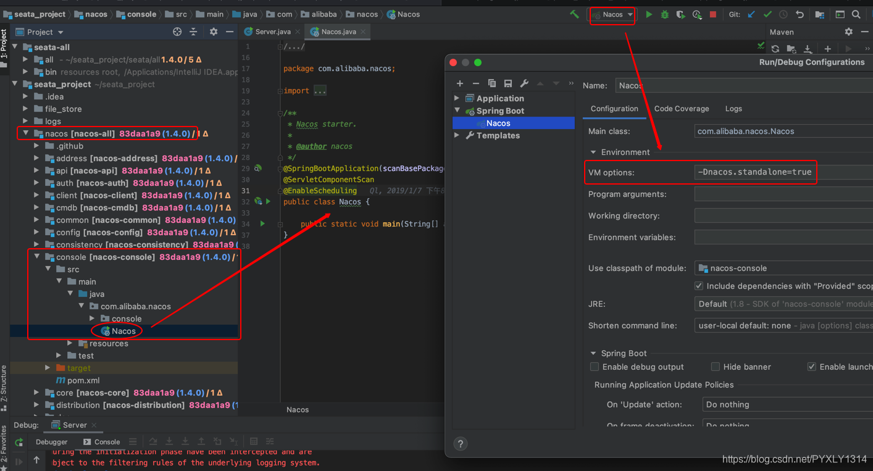This screenshot has width=873, height=471.
Task: Open Maven panel settings gear
Action: coord(849,31)
